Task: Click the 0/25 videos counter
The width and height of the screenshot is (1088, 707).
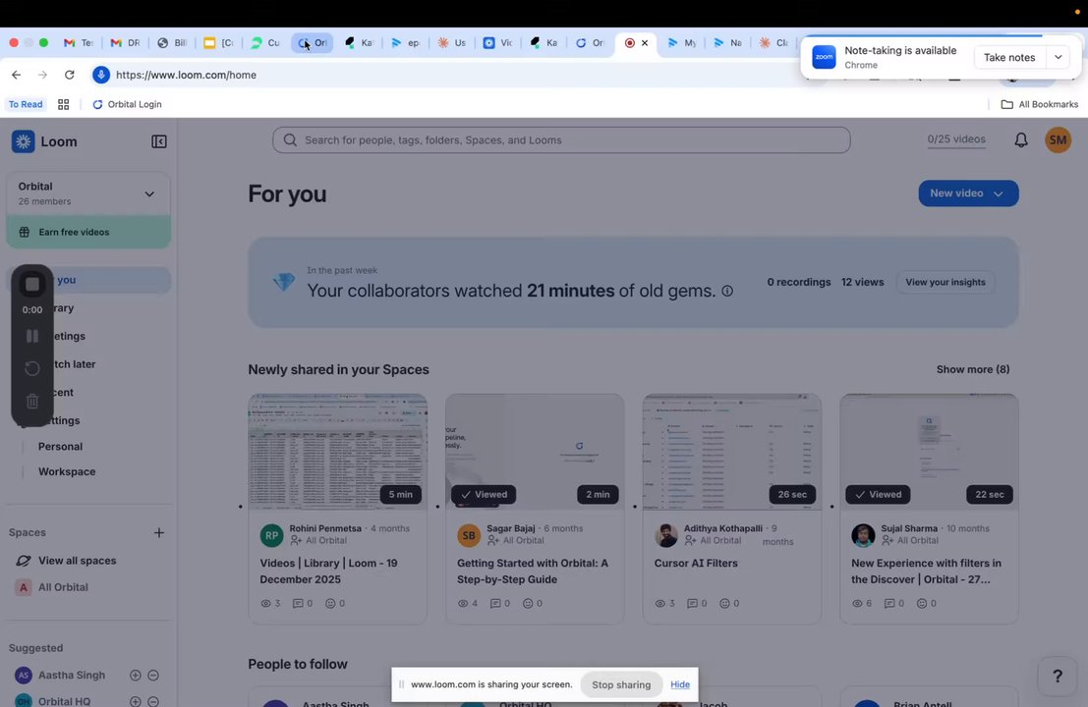Action: click(x=956, y=139)
